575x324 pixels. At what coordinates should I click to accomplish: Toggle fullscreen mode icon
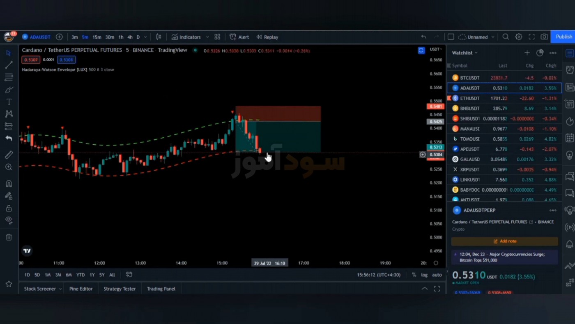pyautogui.click(x=531, y=37)
